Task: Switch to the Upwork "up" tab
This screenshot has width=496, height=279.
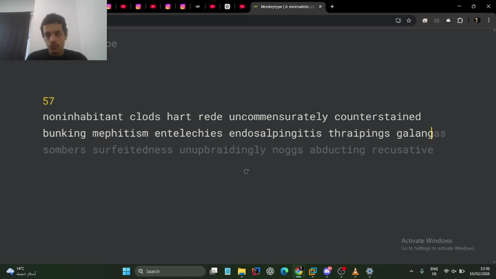Action: pyautogui.click(x=197, y=6)
